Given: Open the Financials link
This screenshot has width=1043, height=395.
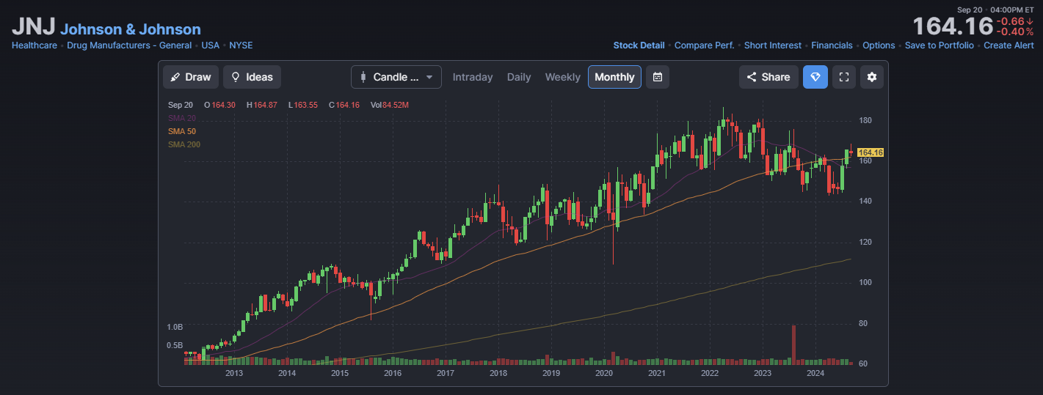Looking at the screenshot, I should pos(832,45).
